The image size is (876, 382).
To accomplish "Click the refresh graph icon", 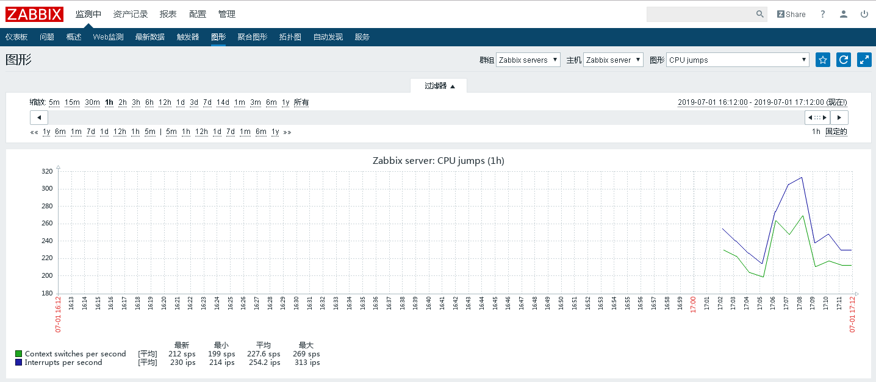I will click(844, 60).
